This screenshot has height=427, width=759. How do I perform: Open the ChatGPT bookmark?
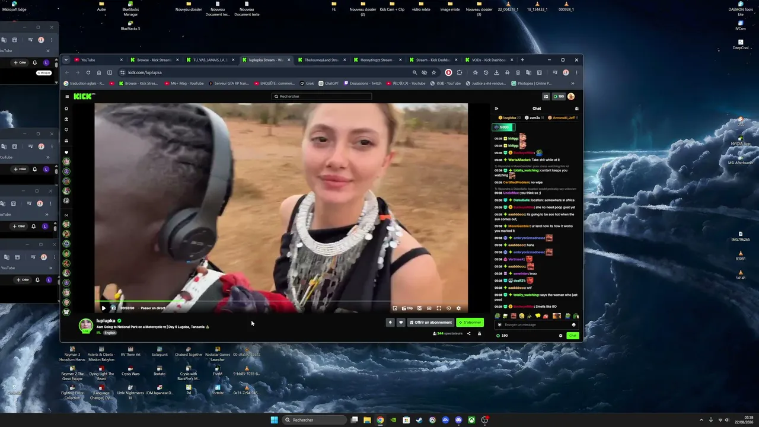pyautogui.click(x=329, y=84)
